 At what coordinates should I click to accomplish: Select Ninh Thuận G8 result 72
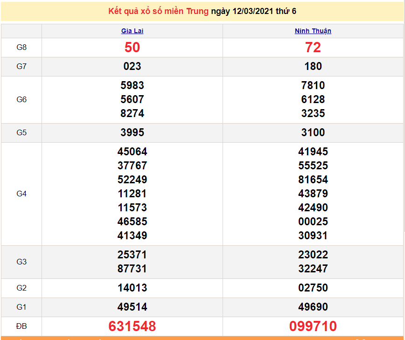tap(313, 48)
